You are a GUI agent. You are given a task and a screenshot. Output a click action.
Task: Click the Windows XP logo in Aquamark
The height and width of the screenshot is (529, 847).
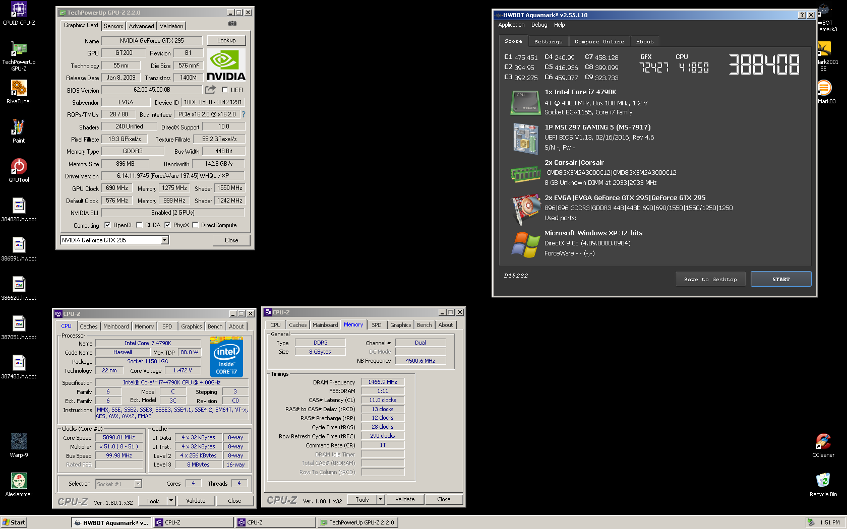tap(525, 245)
